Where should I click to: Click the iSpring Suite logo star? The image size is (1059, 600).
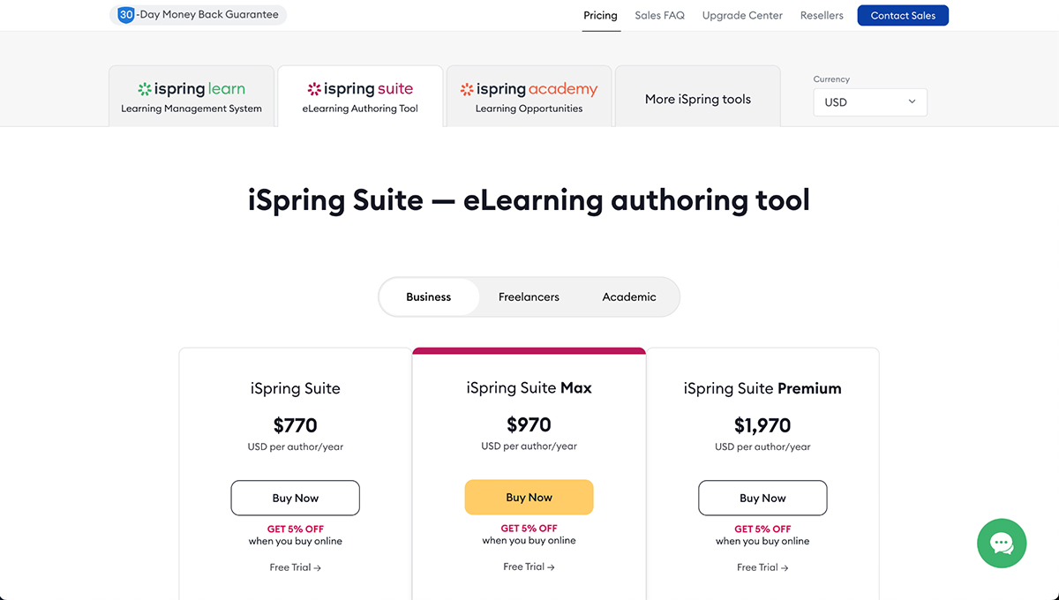[x=314, y=89]
